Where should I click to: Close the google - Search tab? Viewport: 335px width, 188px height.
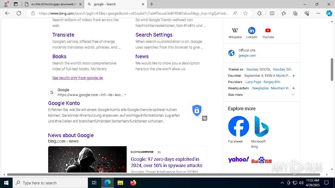(143, 4)
